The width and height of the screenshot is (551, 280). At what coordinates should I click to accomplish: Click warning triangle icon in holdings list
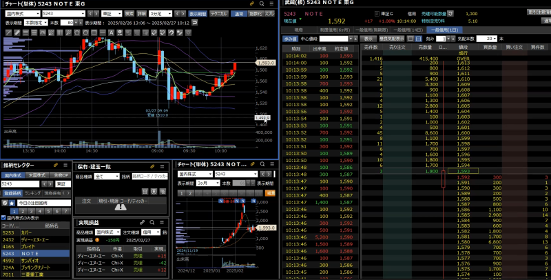coord(121,208)
